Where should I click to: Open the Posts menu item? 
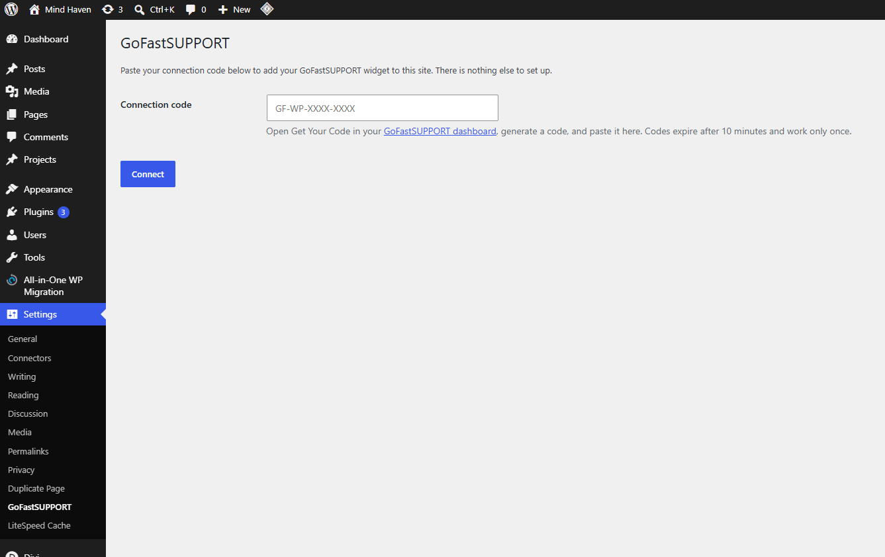coord(53,69)
